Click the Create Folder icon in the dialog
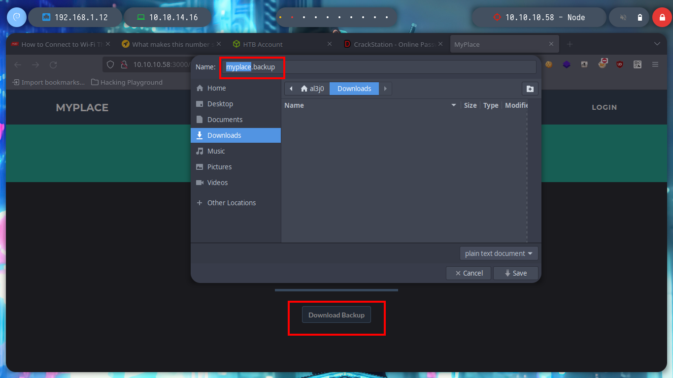673x378 pixels. (x=530, y=89)
